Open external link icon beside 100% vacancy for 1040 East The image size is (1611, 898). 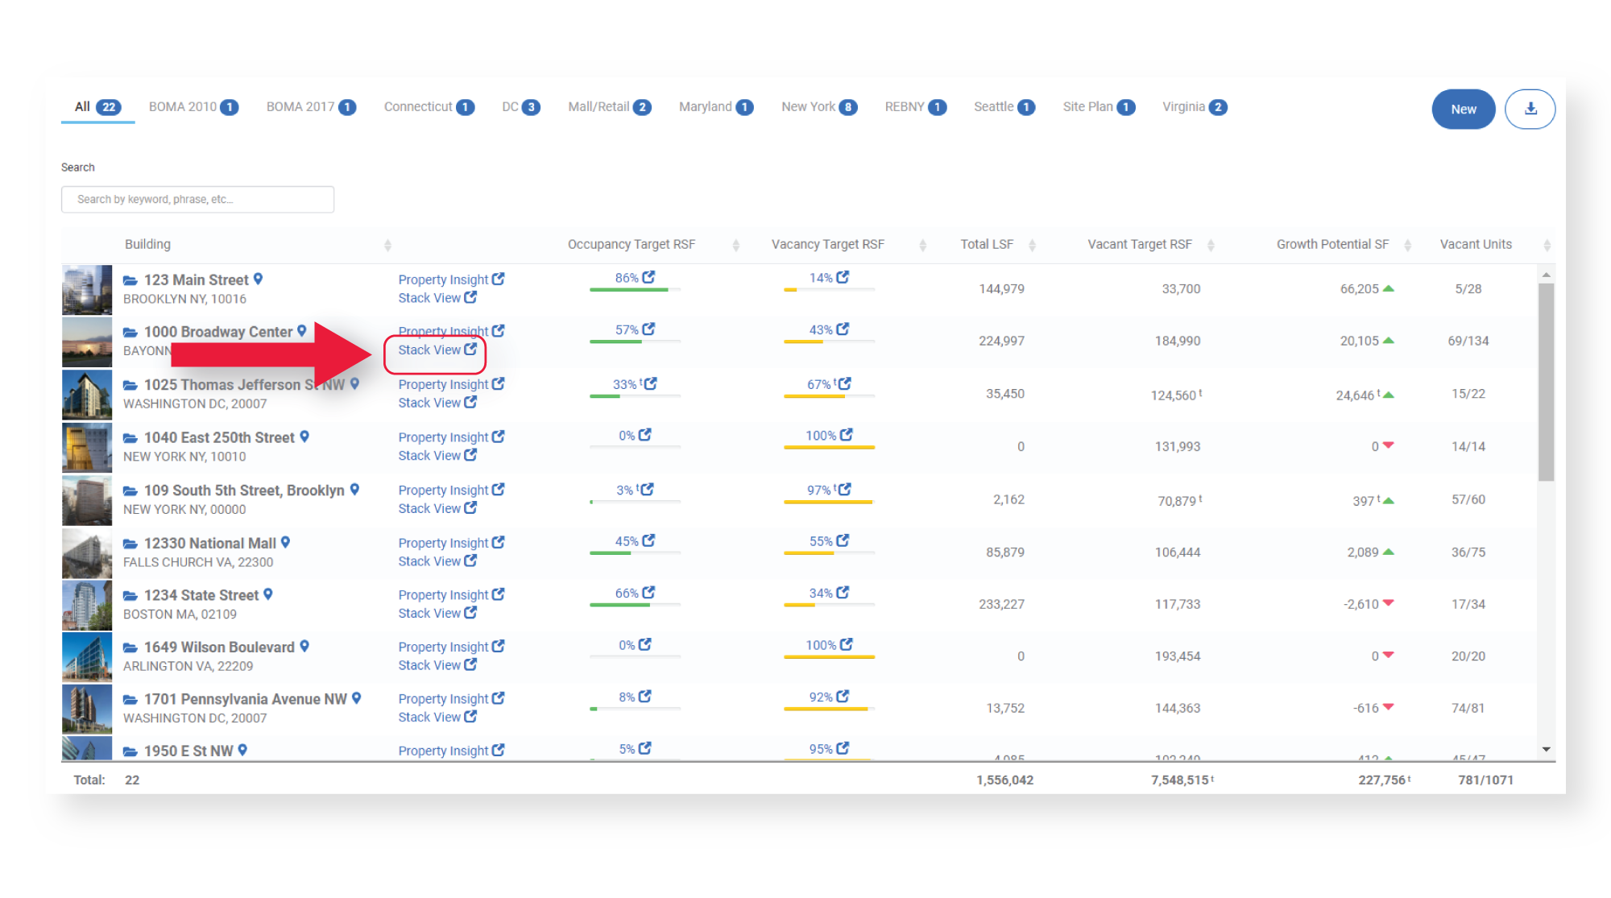coord(846,434)
